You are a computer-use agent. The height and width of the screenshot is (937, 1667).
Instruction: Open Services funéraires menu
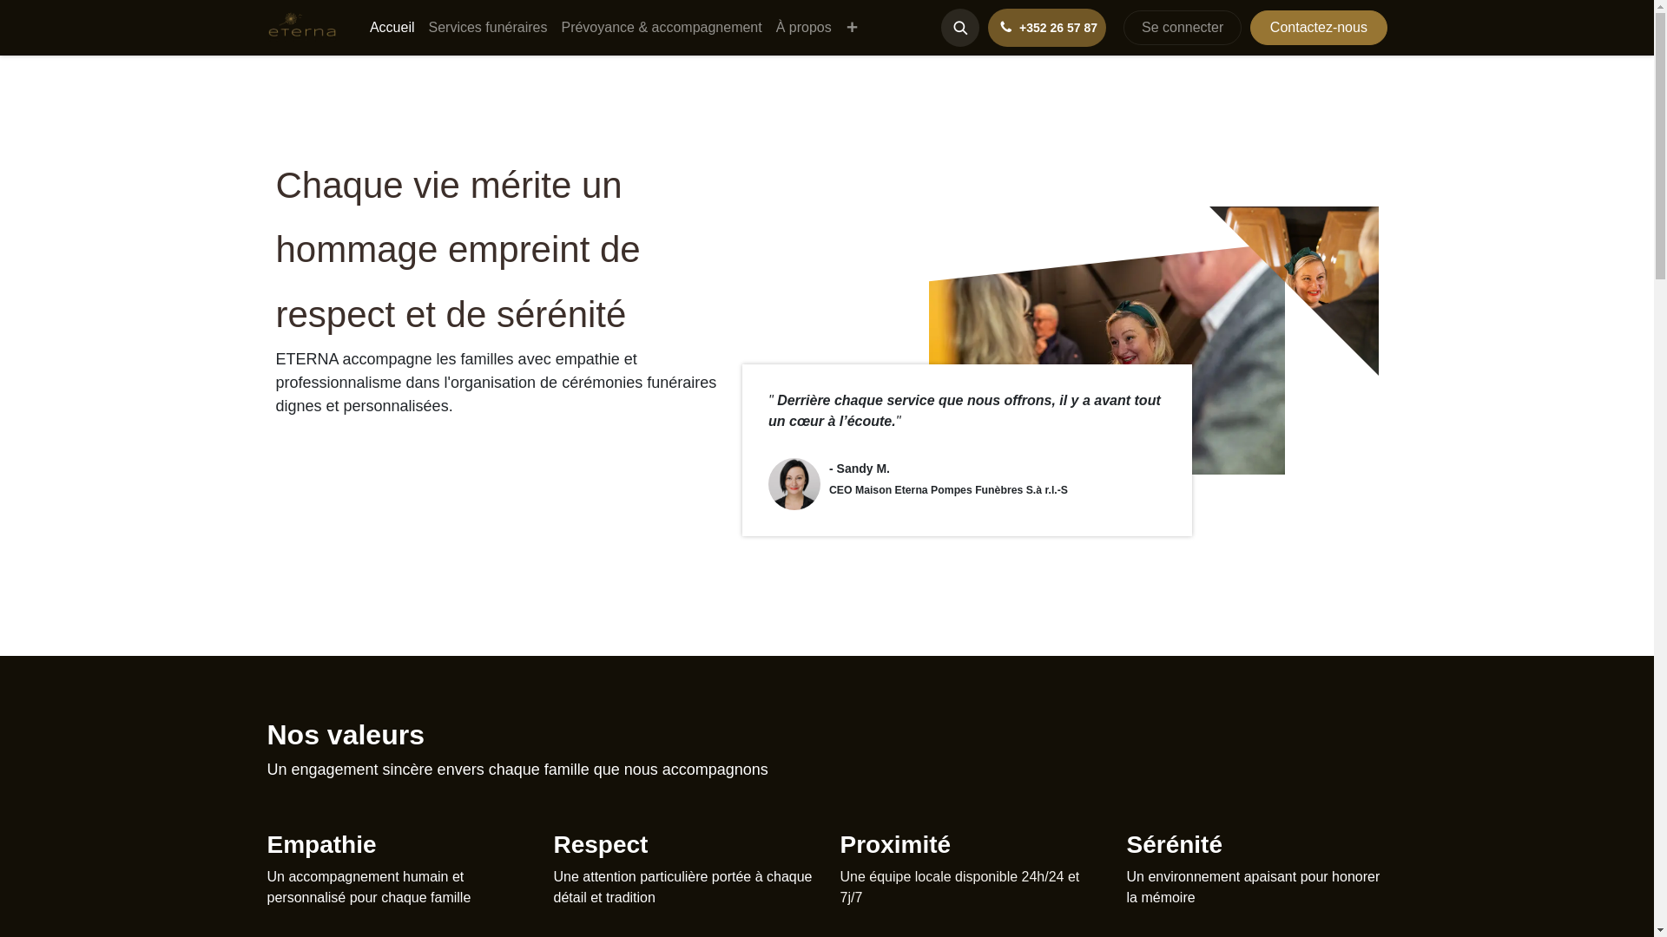pyautogui.click(x=488, y=28)
